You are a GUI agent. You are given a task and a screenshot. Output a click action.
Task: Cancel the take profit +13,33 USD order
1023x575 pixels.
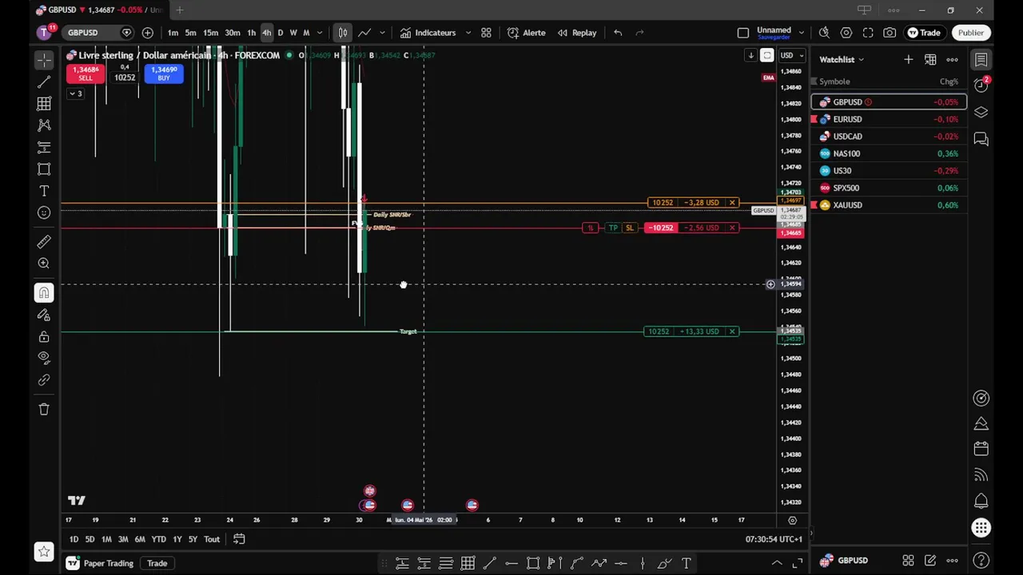732,331
